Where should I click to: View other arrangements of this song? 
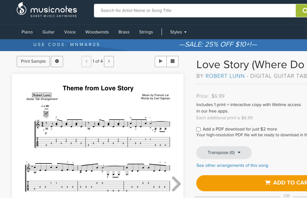pos(232,166)
